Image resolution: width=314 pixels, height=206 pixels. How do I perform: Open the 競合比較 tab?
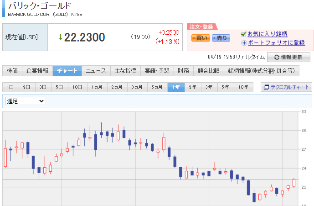pos(208,71)
